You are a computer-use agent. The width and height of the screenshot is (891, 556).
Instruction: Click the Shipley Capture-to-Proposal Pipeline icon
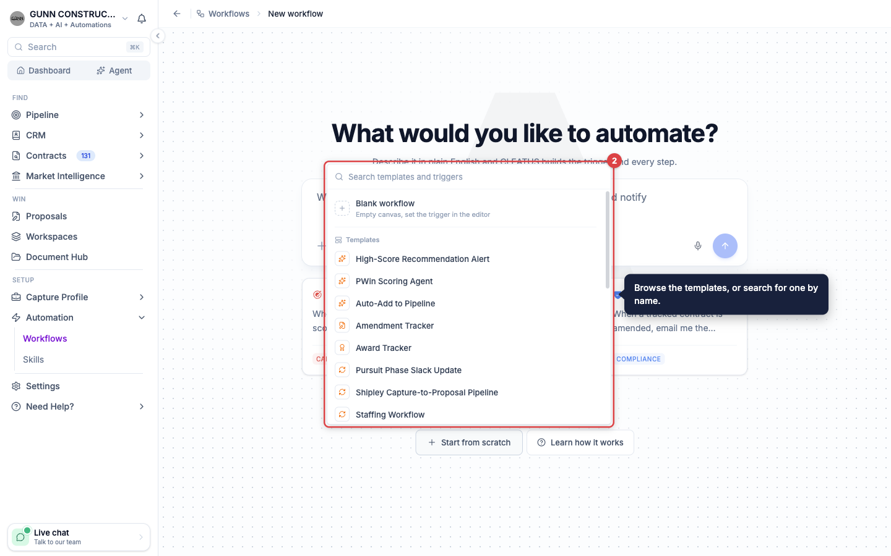(342, 392)
